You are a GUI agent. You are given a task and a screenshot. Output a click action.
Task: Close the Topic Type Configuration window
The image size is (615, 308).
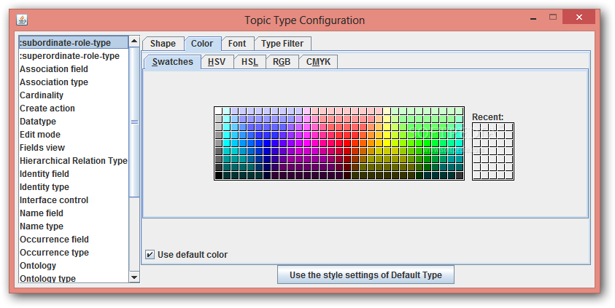[579, 17]
